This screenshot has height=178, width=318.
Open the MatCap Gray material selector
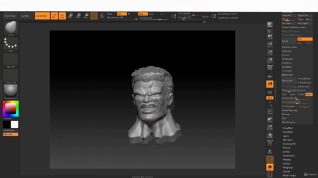click(11, 92)
